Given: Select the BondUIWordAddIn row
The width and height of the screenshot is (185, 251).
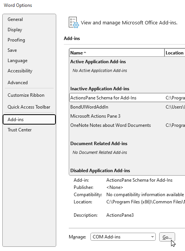Looking at the screenshot, I should pyautogui.click(x=127, y=107).
